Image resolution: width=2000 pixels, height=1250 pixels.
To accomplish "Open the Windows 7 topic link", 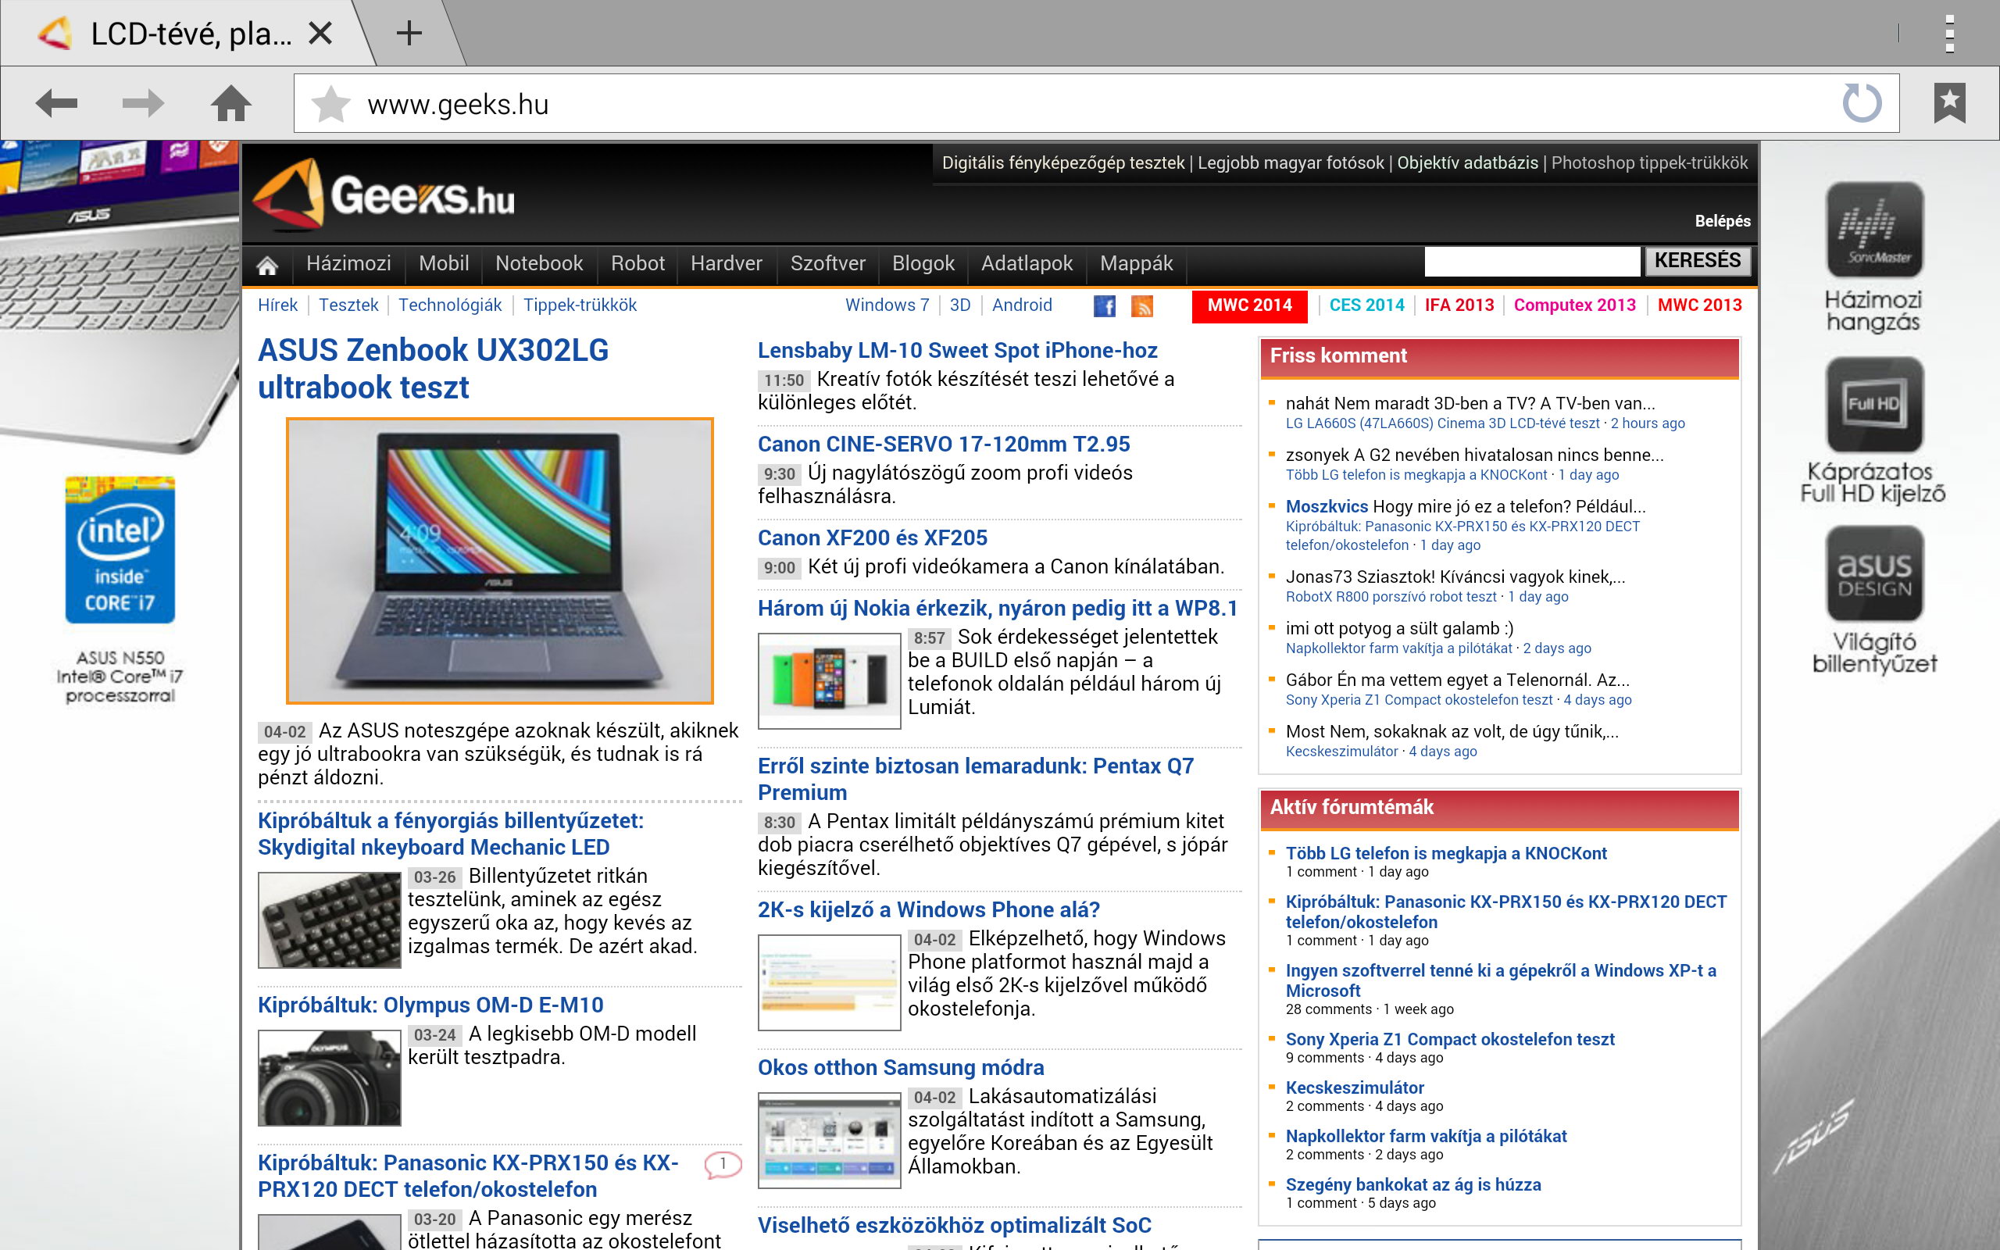I will pyautogui.click(x=887, y=305).
